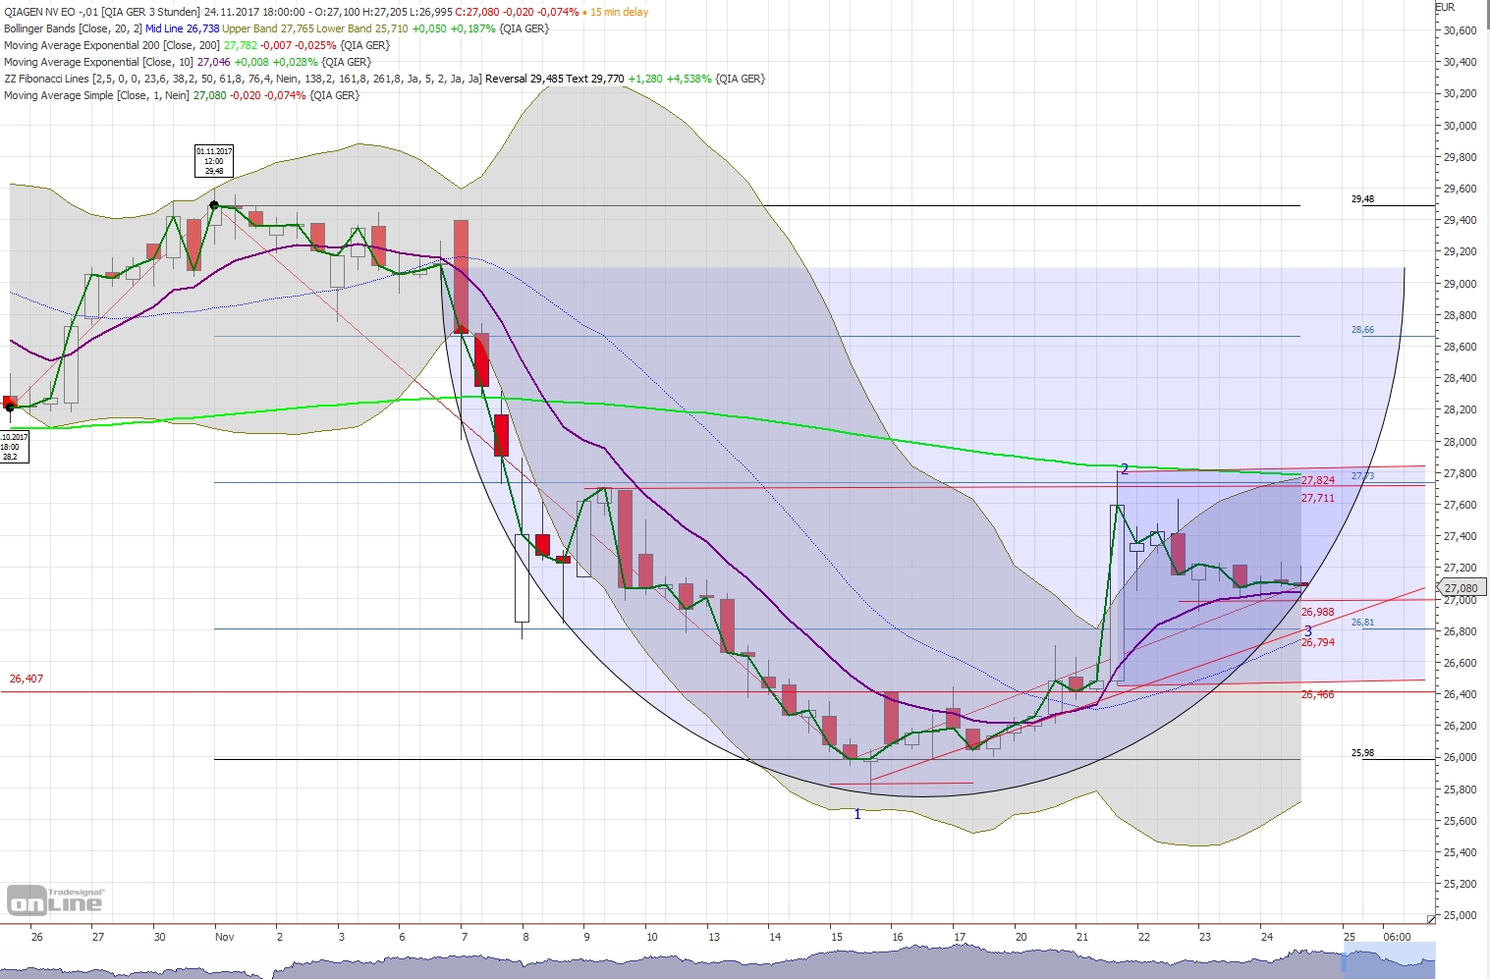The width and height of the screenshot is (1490, 979).
Task: Click date axis label 7
Action: tap(464, 937)
